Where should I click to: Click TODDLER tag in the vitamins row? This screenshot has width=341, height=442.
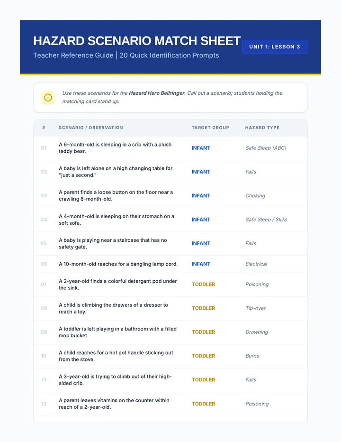pyautogui.click(x=203, y=404)
